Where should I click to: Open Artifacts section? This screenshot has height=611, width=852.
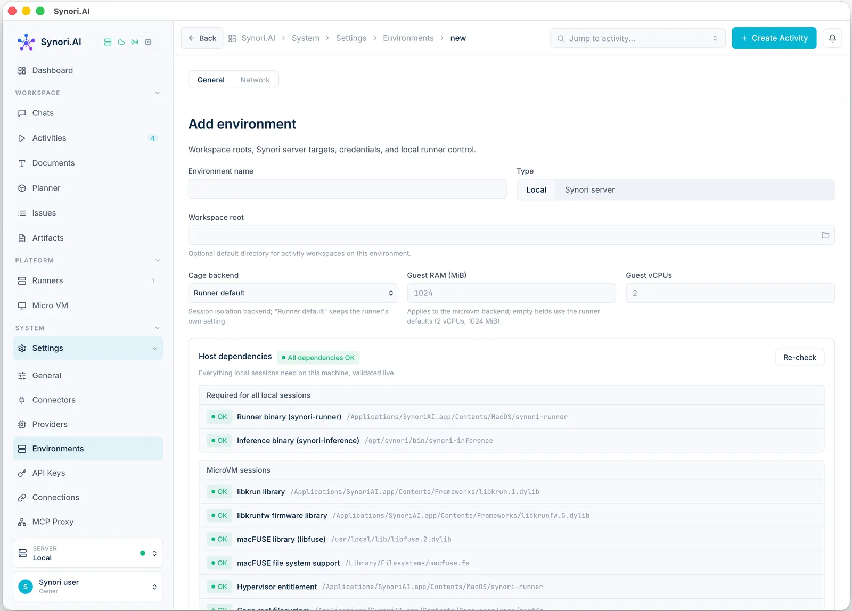(88, 238)
